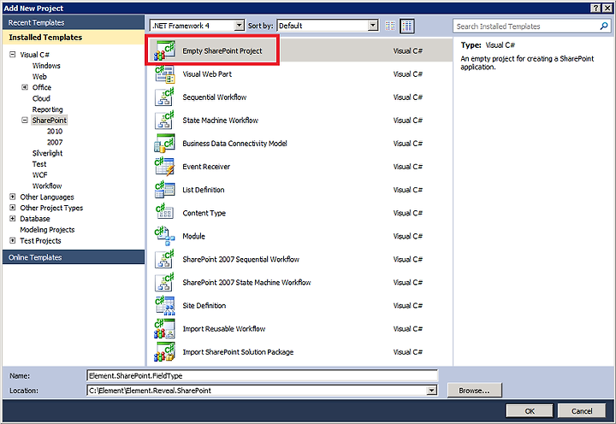Image resolution: width=616 pixels, height=424 pixels.
Task: Expand the Other Project Types node
Action: (13, 208)
